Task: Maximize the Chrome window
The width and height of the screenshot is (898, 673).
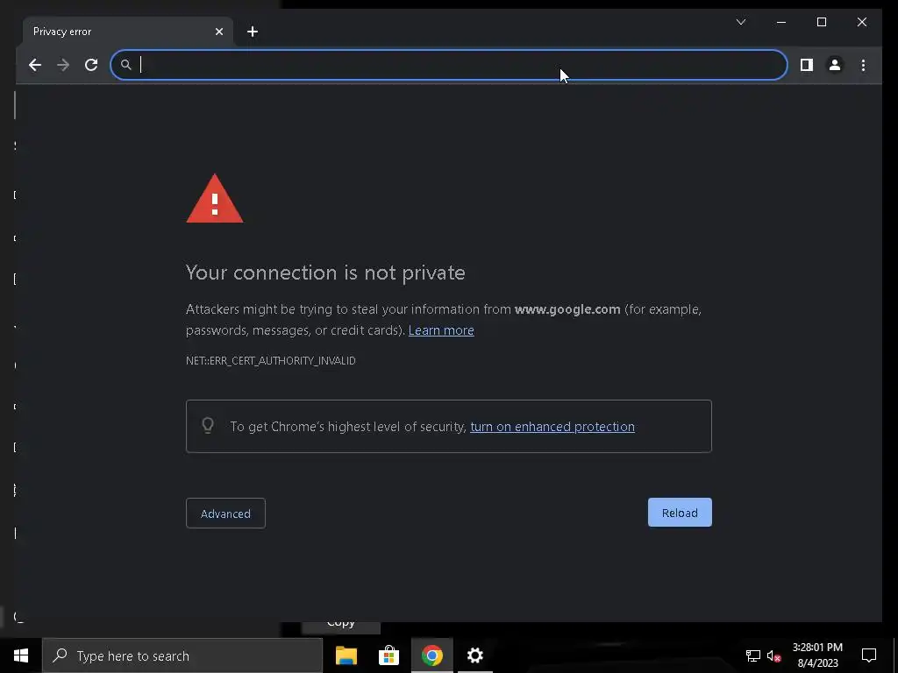Action: coord(821,22)
